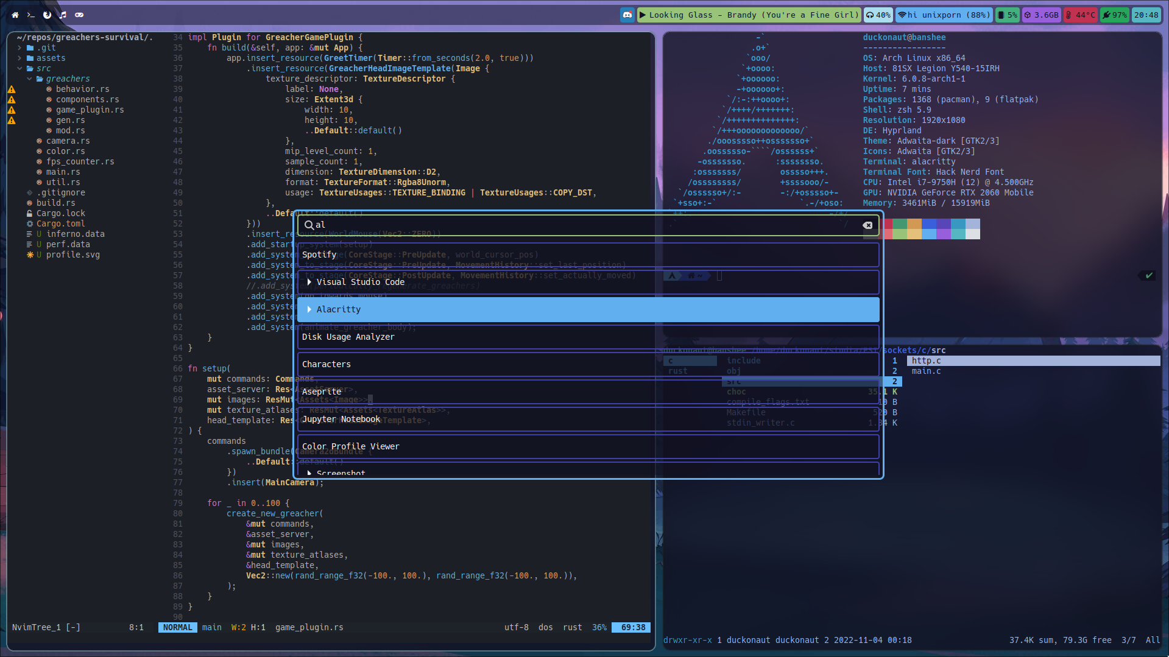Collapse the greachers folder in NvimTree
The width and height of the screenshot is (1169, 657).
coord(29,79)
